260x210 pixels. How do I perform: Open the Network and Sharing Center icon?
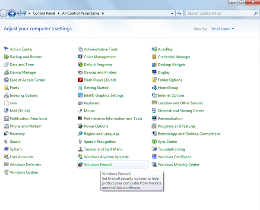pyautogui.click(x=154, y=111)
